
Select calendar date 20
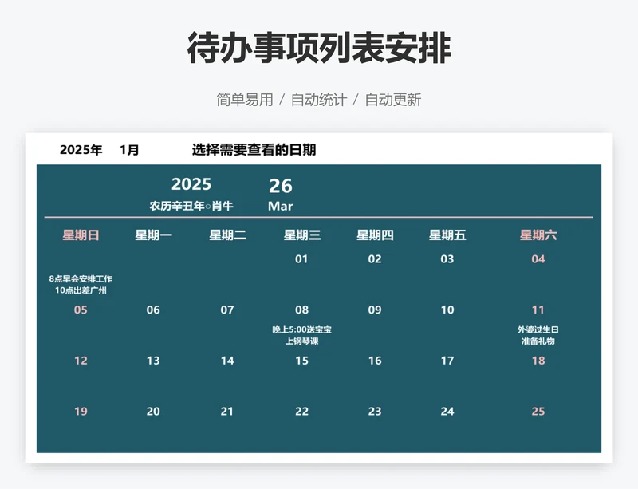[153, 412]
